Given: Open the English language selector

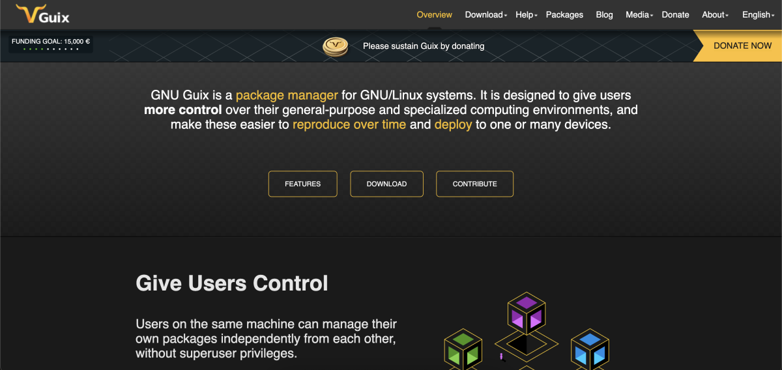Looking at the screenshot, I should (x=757, y=14).
